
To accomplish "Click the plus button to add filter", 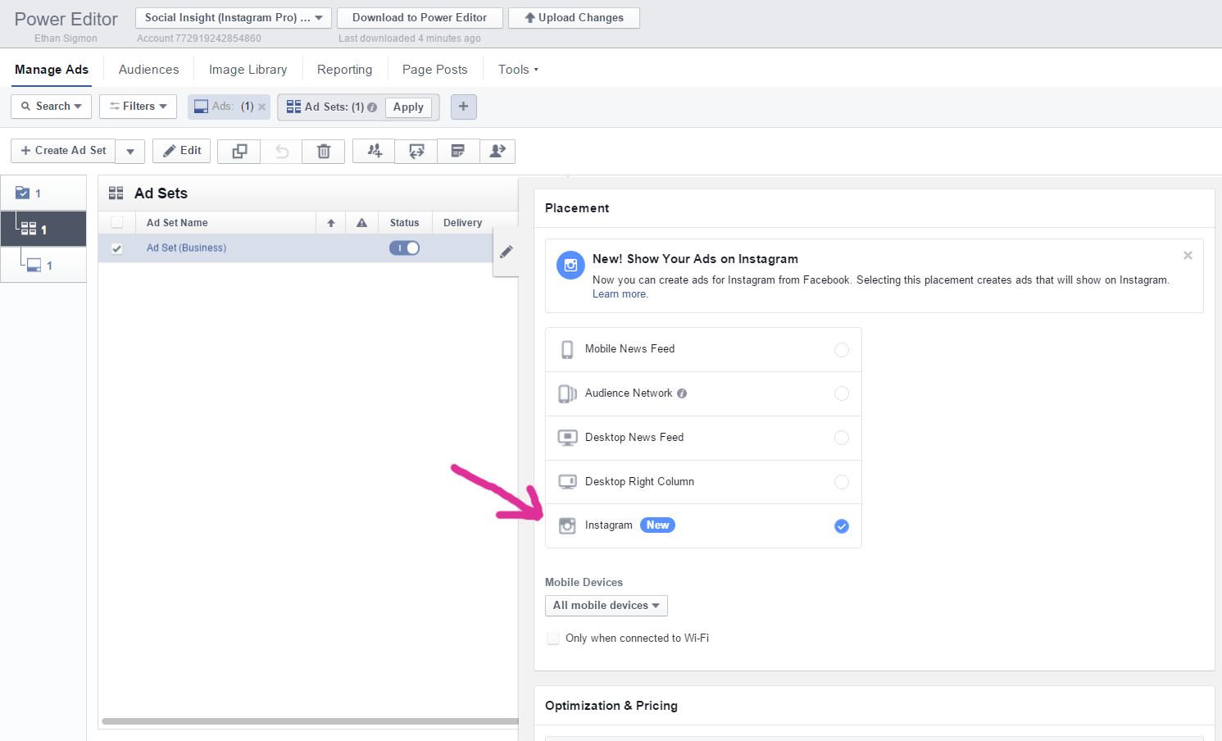I will coord(463,107).
